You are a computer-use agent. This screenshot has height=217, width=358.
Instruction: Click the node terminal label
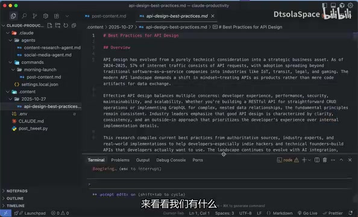click(x=287, y=160)
